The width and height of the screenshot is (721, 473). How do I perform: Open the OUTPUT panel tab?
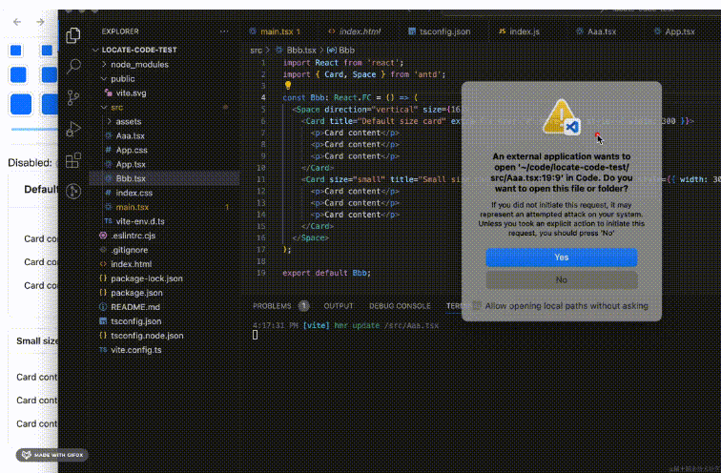point(339,306)
